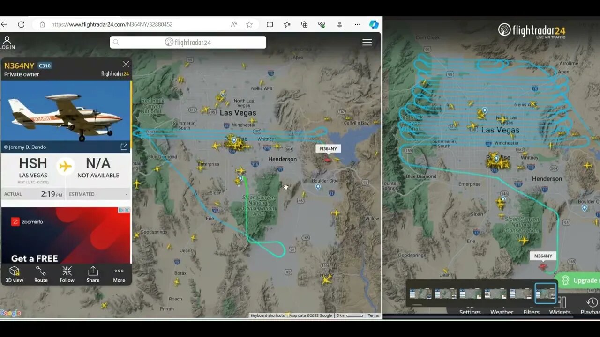
Task: Click the blue airport pin near Boulder City
Action: [318, 187]
